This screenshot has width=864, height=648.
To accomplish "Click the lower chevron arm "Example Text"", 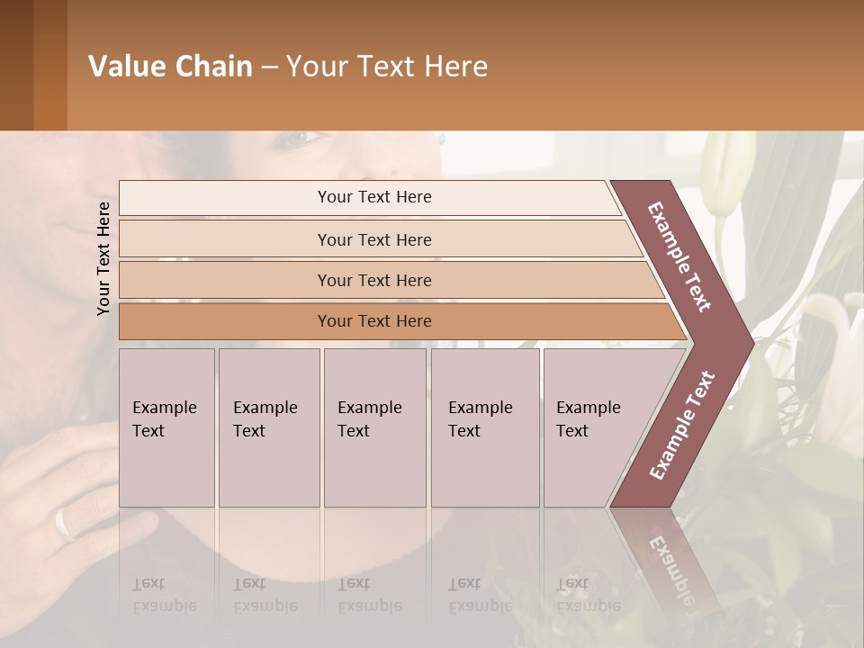I will (x=682, y=425).
